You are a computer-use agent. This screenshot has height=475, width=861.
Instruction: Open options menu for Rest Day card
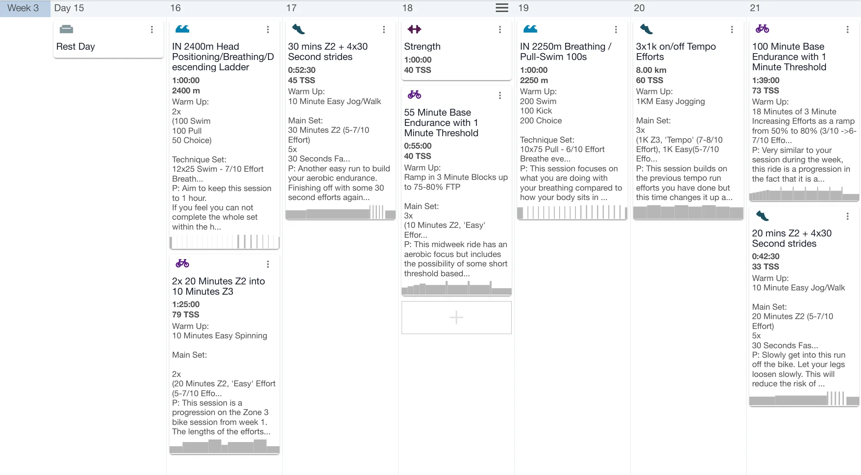pos(152,30)
